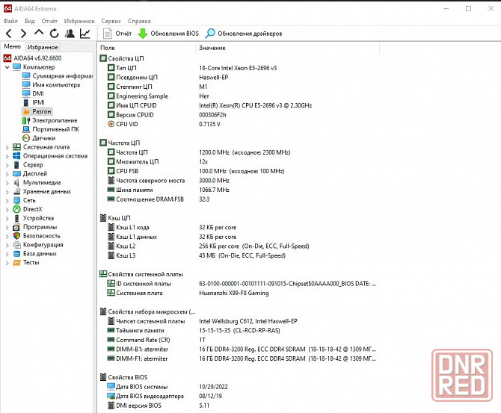Expand the Операционная система node
The width and height of the screenshot is (501, 413).
7,156
